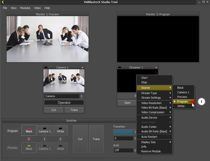
Task: Click the transition duration spinner arrows
Action: pos(135,138)
